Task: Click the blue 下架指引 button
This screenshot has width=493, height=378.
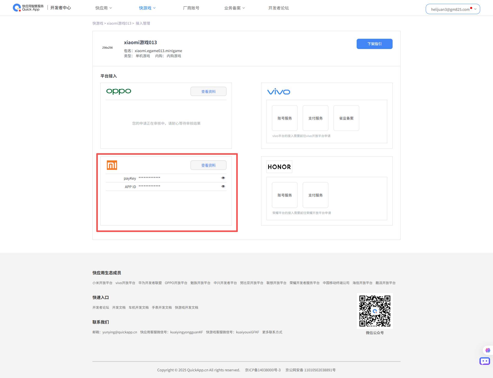Action: pos(374,44)
